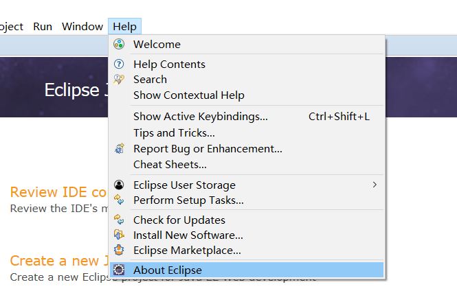Click the Eclipse Marketplace icon
Viewport: 457px width, 302px height.
click(x=119, y=250)
